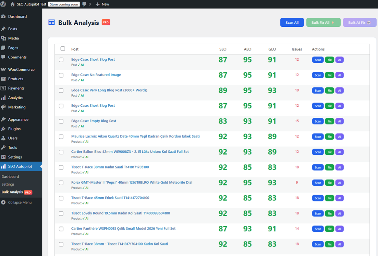Open Dashboard under SEO Autopilot

click(x=10, y=176)
